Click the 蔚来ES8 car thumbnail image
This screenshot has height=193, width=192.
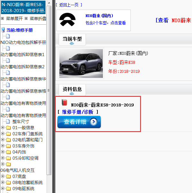81,63
